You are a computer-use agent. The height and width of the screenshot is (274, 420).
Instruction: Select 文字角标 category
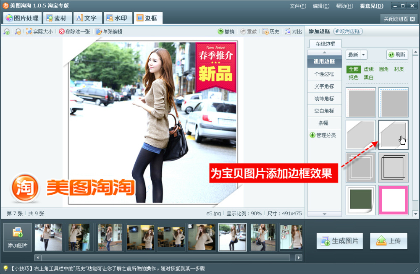tap(324, 86)
